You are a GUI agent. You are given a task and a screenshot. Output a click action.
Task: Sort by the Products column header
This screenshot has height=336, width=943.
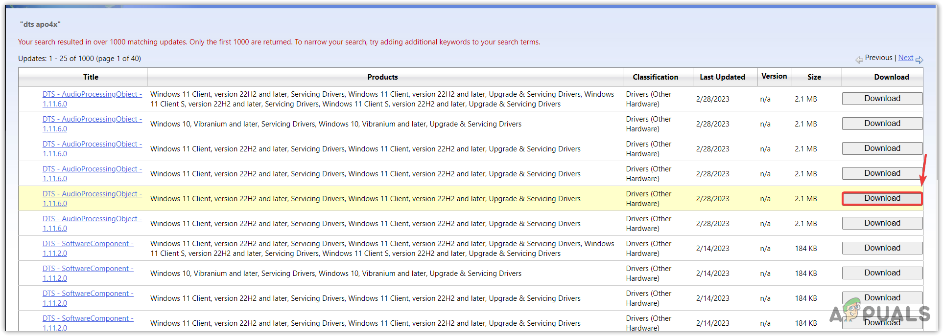pos(382,77)
